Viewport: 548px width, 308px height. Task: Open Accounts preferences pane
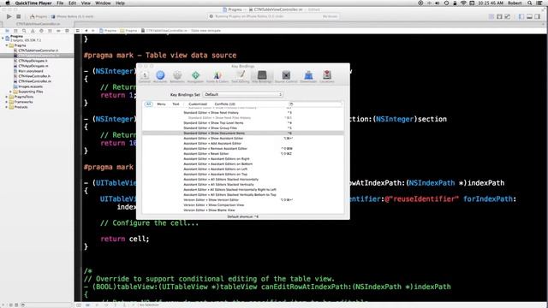point(160,77)
